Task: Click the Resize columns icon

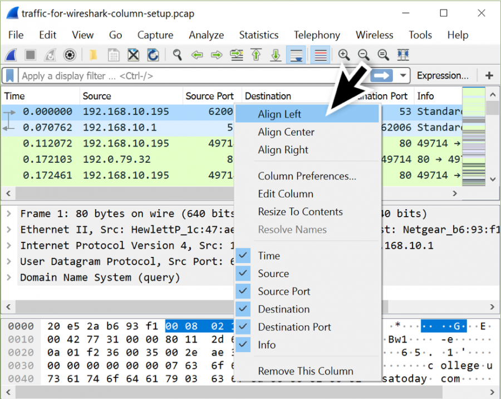Action: click(403, 55)
